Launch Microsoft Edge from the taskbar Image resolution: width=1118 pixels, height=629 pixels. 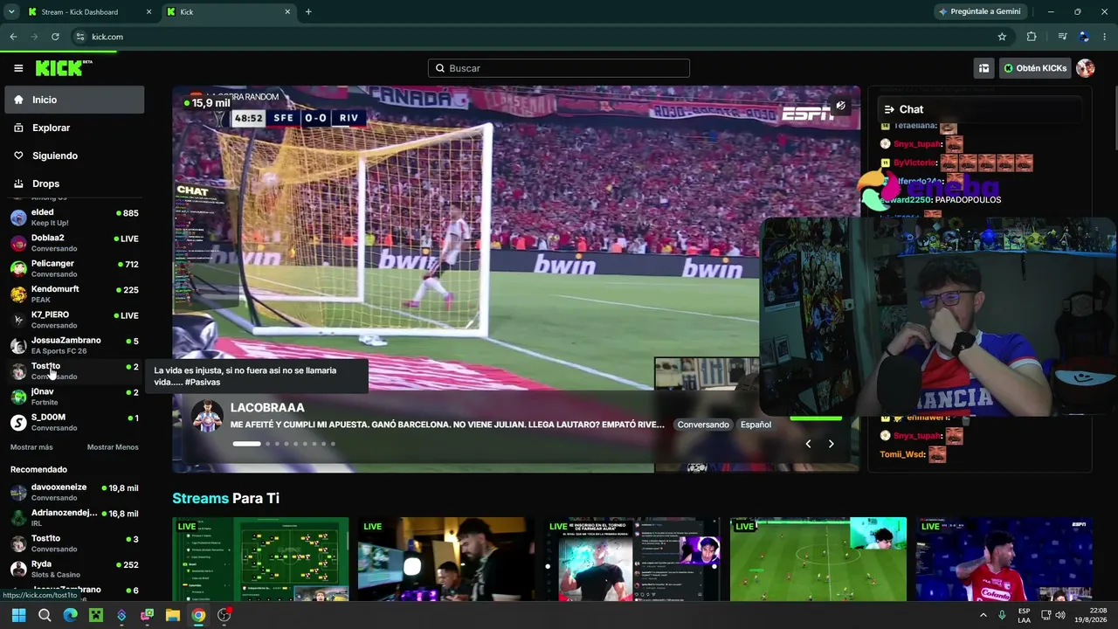click(70, 615)
